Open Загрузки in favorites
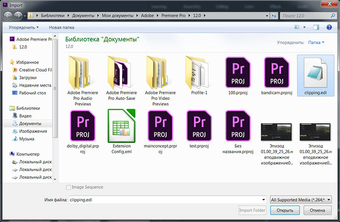Image resolution: width=340 pixels, height=222 pixels. 24,77
